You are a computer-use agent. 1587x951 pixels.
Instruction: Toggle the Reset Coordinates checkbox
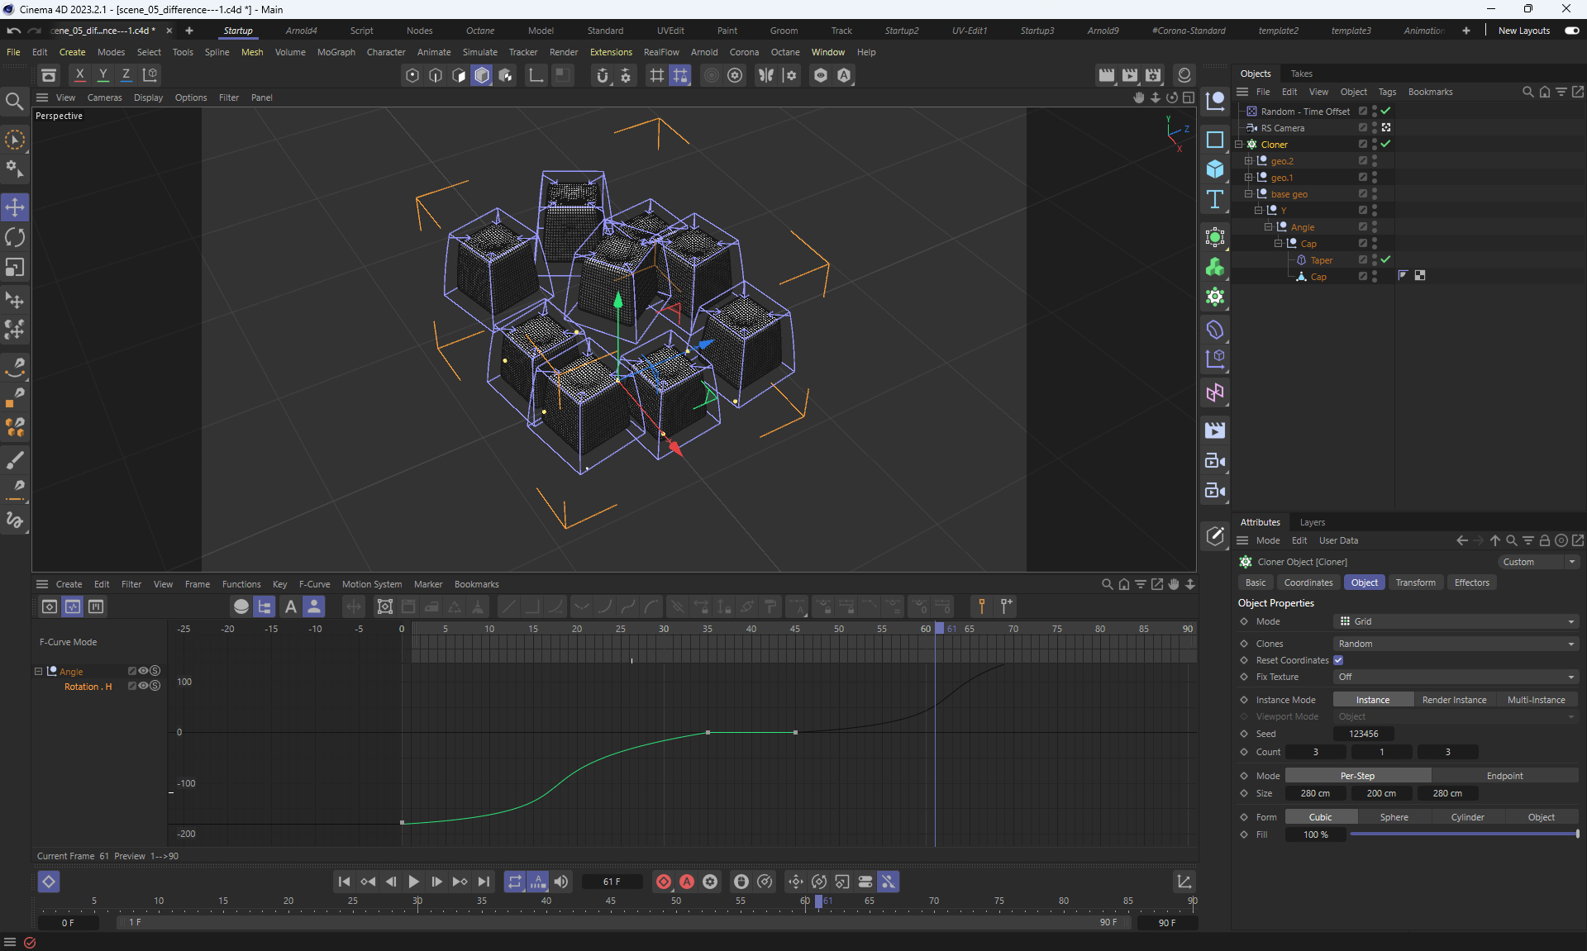[1338, 660]
